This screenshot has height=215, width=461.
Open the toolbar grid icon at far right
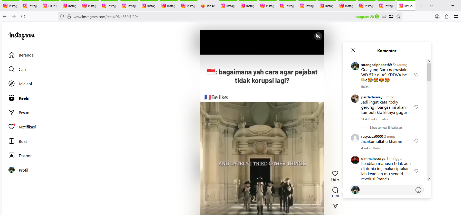click(456, 16)
